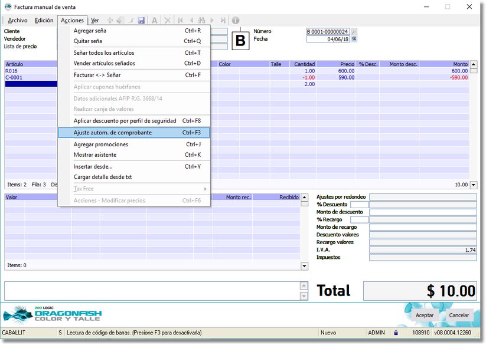The image size is (486, 345).
Task: Click the % Descuento input field
Action: [359, 205]
